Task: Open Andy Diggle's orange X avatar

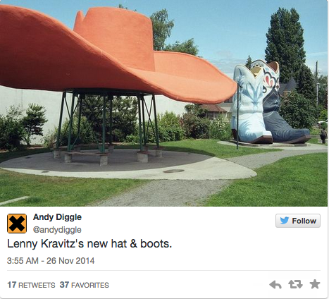Action: 17,224
